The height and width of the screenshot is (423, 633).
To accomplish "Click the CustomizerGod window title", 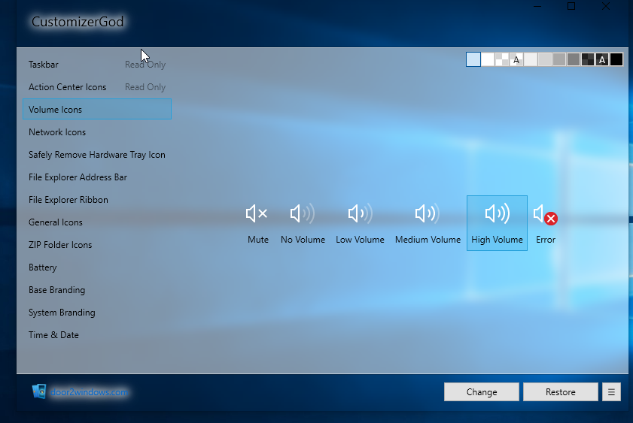I will [x=78, y=22].
